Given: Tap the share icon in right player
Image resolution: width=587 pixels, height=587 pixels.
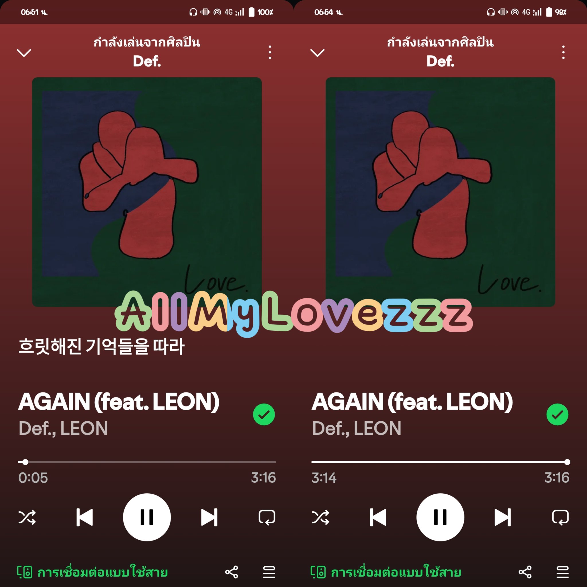Looking at the screenshot, I should tap(525, 572).
